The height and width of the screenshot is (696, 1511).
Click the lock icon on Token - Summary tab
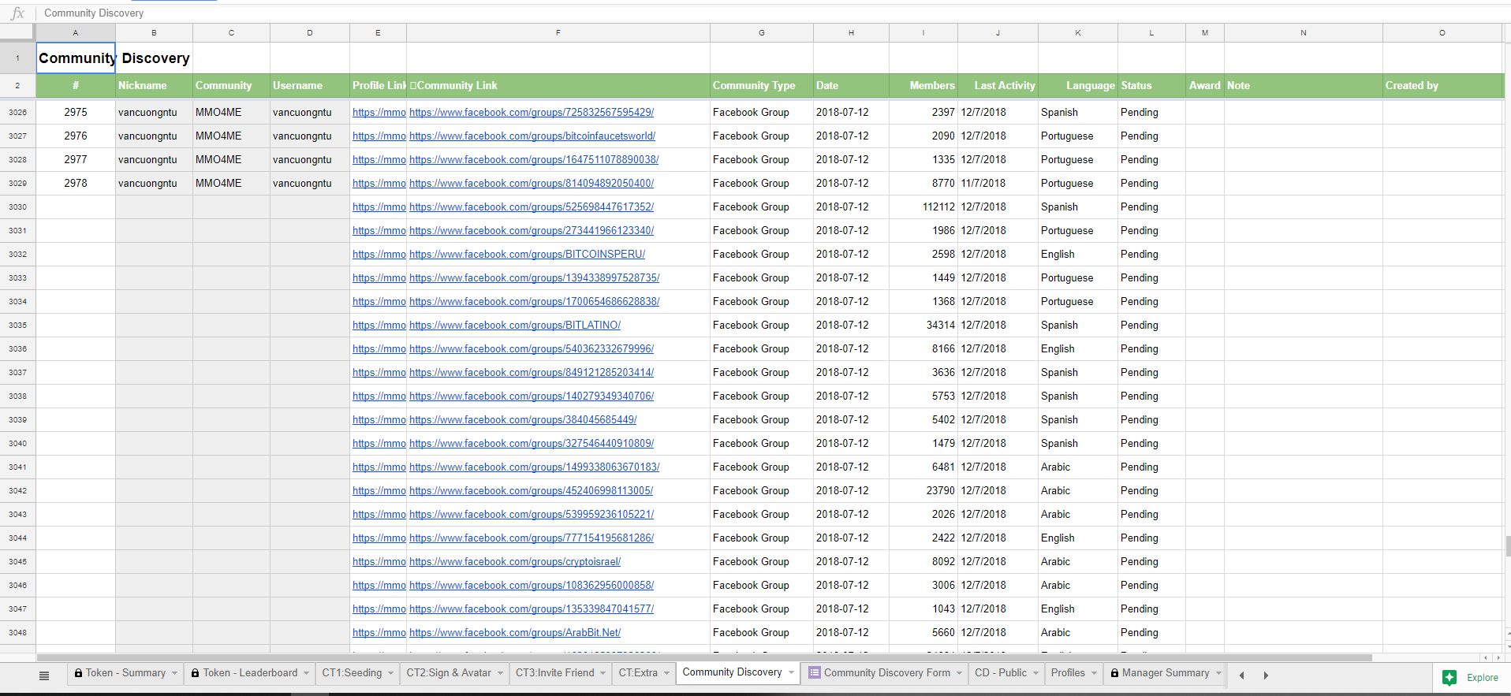click(x=79, y=673)
